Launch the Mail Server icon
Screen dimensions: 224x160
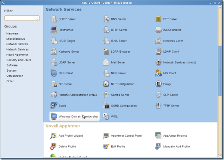[x=106, y=62]
